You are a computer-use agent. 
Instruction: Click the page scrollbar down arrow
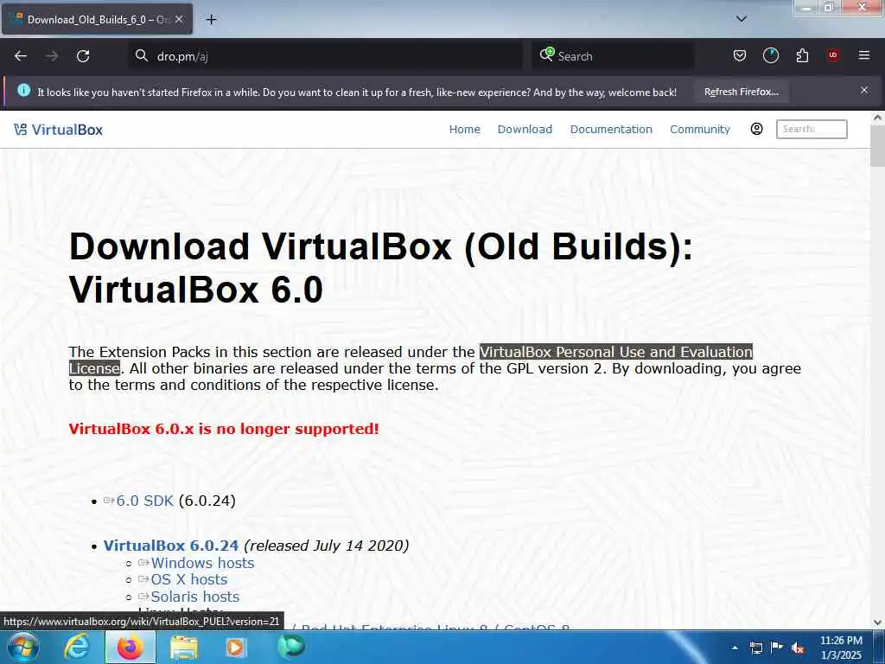877,622
